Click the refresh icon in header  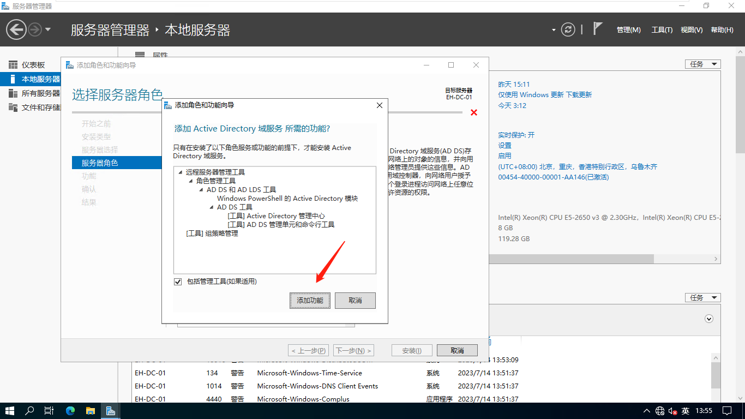[568, 29]
